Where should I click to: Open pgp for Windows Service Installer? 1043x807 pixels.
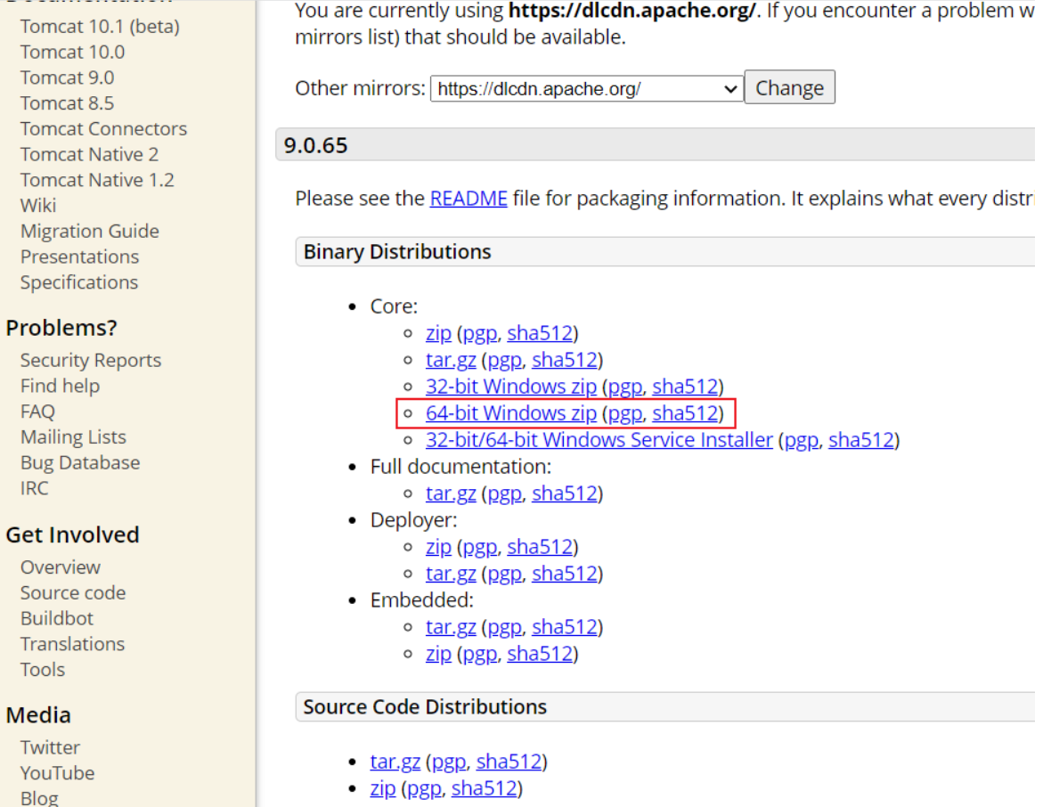pos(801,440)
